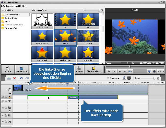Undo the last timeline action
Viewport: 166px width, 128px height.
pyautogui.click(x=21, y=78)
